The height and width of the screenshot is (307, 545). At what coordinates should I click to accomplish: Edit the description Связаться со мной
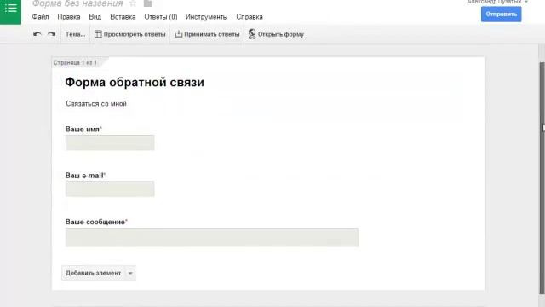coord(96,104)
